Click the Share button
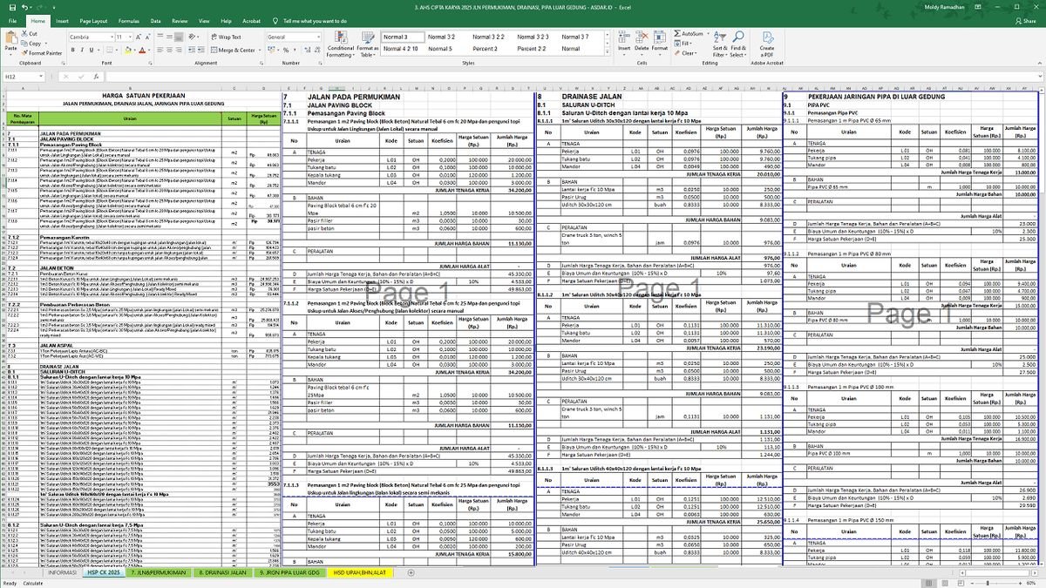This screenshot has height=588, width=1046. point(1026,20)
